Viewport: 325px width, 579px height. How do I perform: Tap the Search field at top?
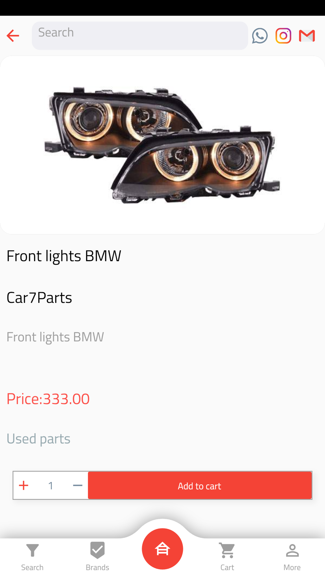140,35
